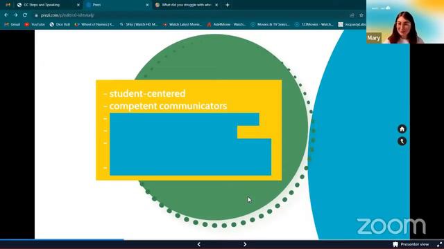444x249 pixels.
Task: Close the What did you struggle tab
Action: click(x=216, y=5)
